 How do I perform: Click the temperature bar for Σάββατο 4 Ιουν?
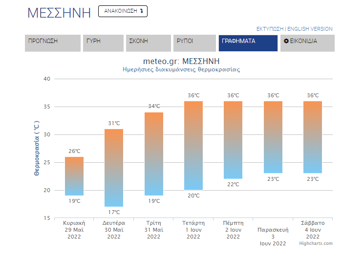coord(313,137)
